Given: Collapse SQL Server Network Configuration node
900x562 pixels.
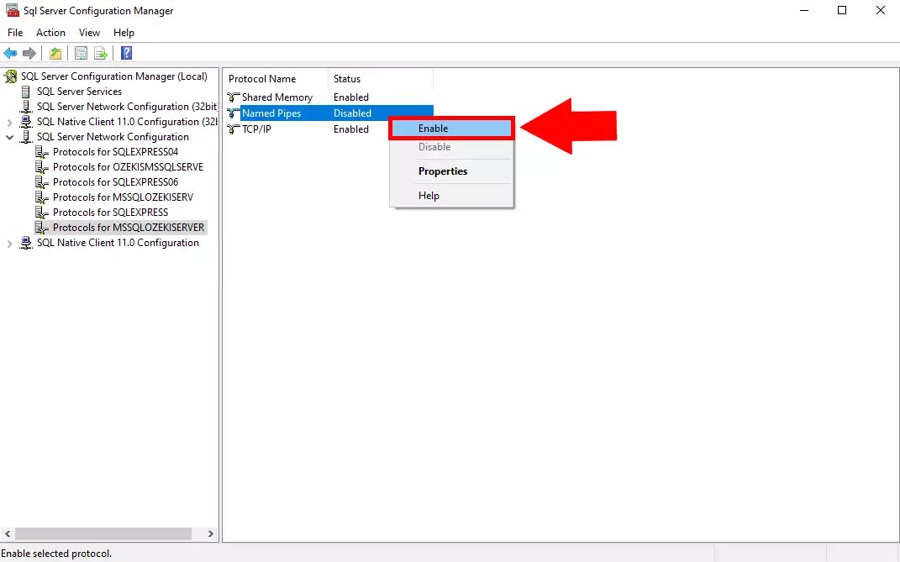Looking at the screenshot, I should 8,136.
